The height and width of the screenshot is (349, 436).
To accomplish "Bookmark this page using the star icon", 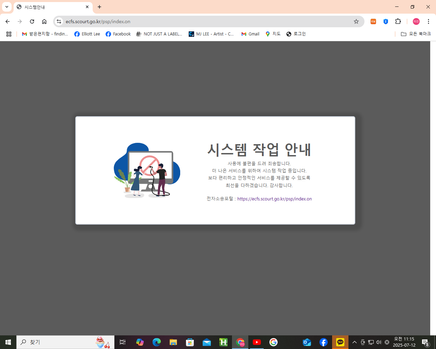I will click(356, 21).
